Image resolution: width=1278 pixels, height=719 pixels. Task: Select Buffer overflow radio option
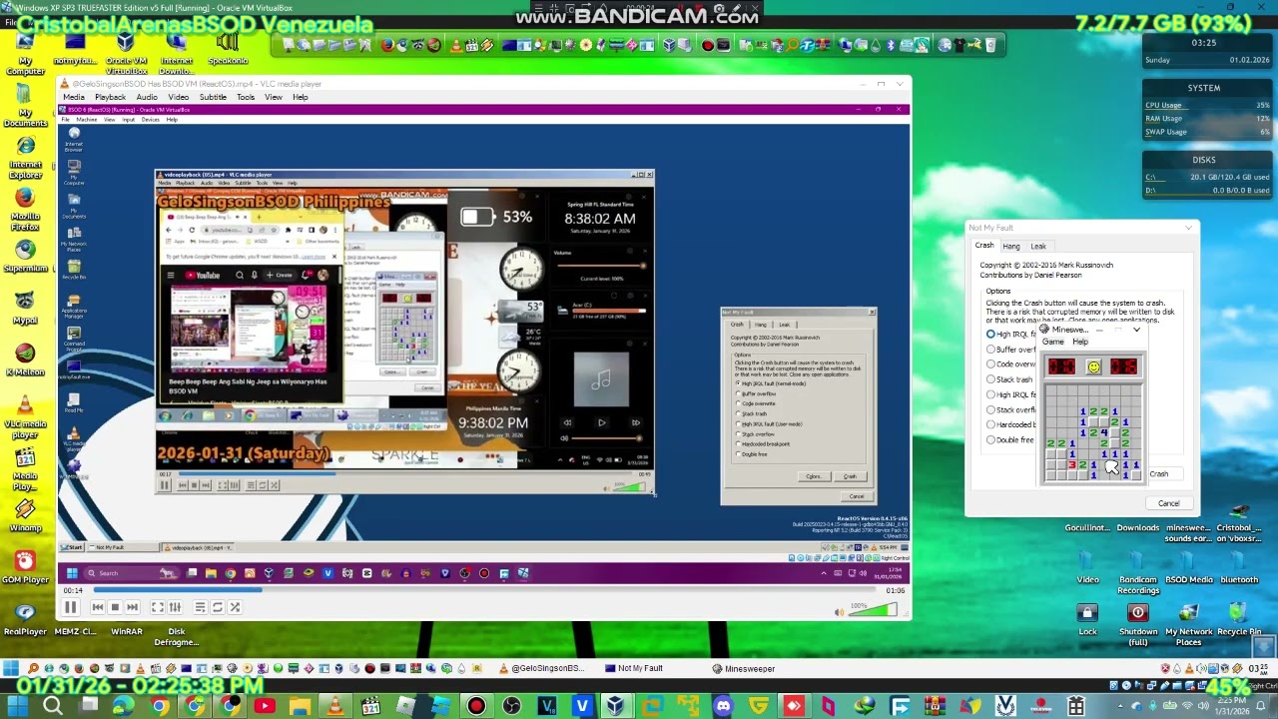pyautogui.click(x=990, y=350)
